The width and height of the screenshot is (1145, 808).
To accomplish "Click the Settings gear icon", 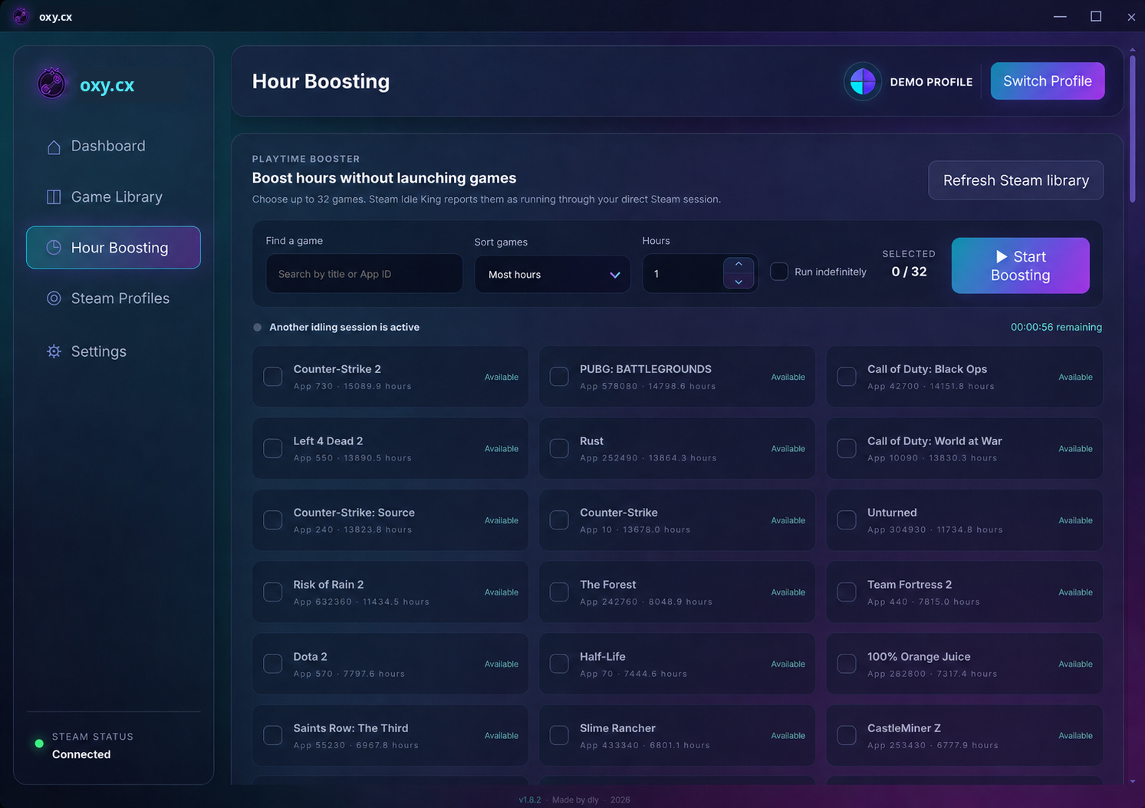I will pos(54,351).
